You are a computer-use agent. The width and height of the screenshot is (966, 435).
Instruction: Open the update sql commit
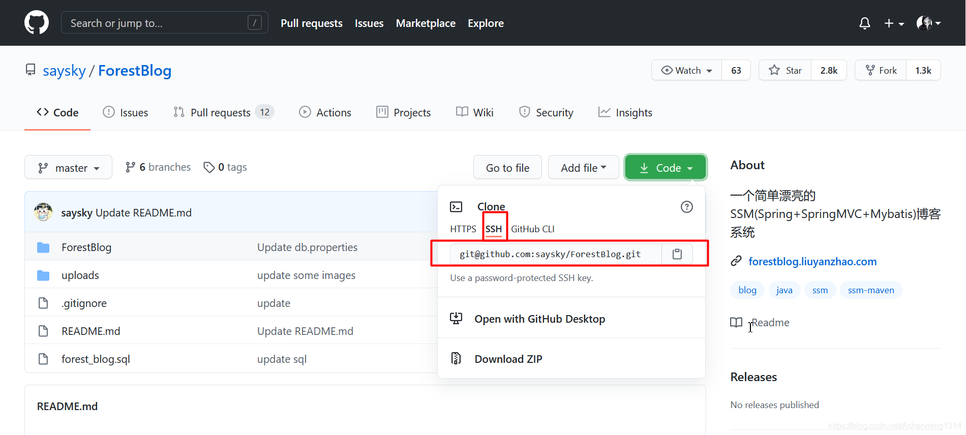(282, 359)
